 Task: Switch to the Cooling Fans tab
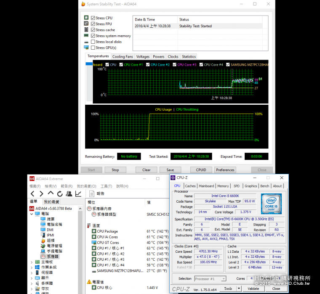point(122,57)
